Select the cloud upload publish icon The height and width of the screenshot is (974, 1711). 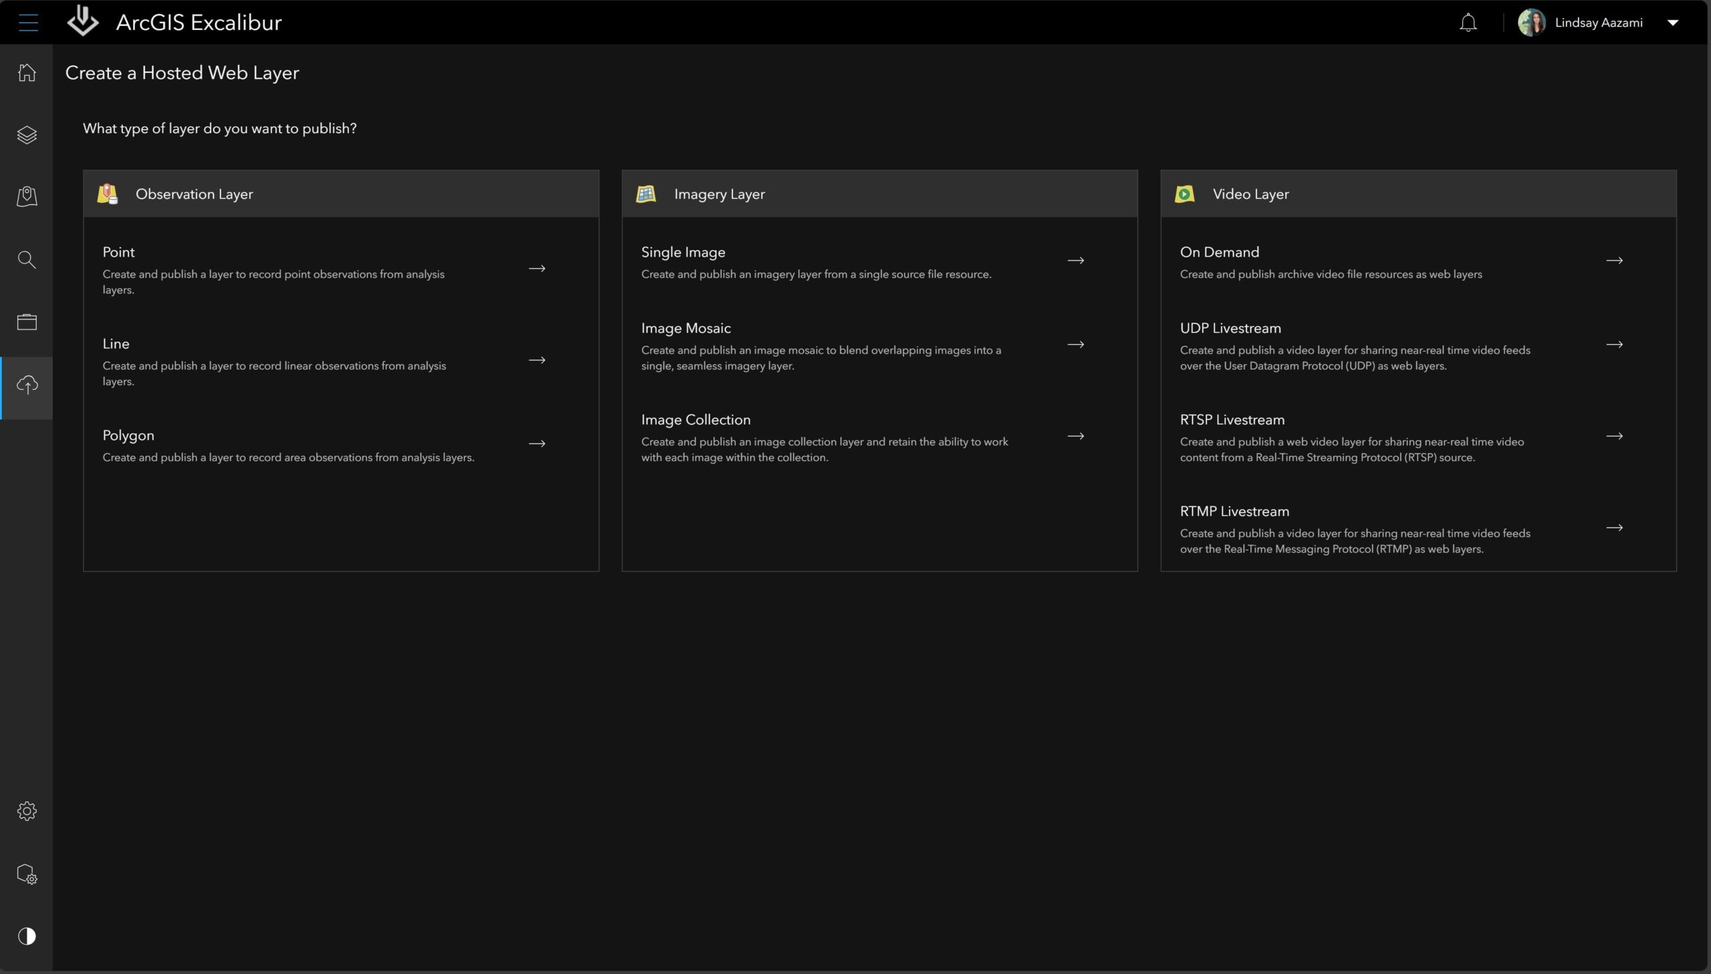pyautogui.click(x=27, y=384)
